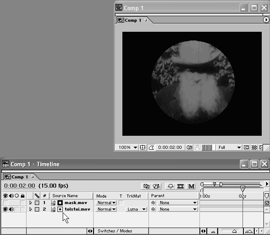Viewport: 270px width, 235px height.
Task: Click the enable frame blending filmstrip icon
Action: (180, 186)
